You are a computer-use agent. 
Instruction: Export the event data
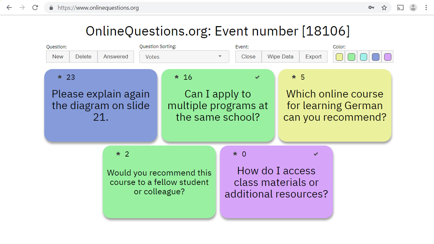[313, 57]
